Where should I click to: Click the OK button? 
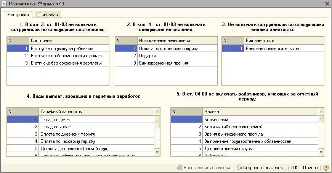click(x=294, y=168)
